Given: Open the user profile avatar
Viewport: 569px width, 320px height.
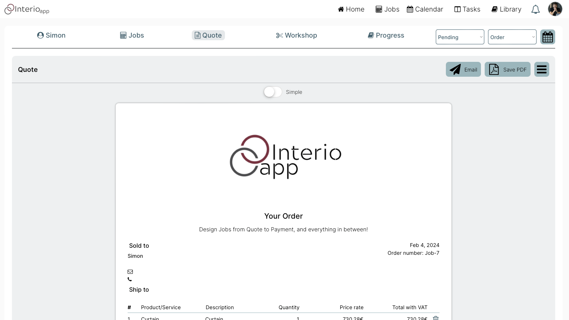Looking at the screenshot, I should [x=555, y=9].
